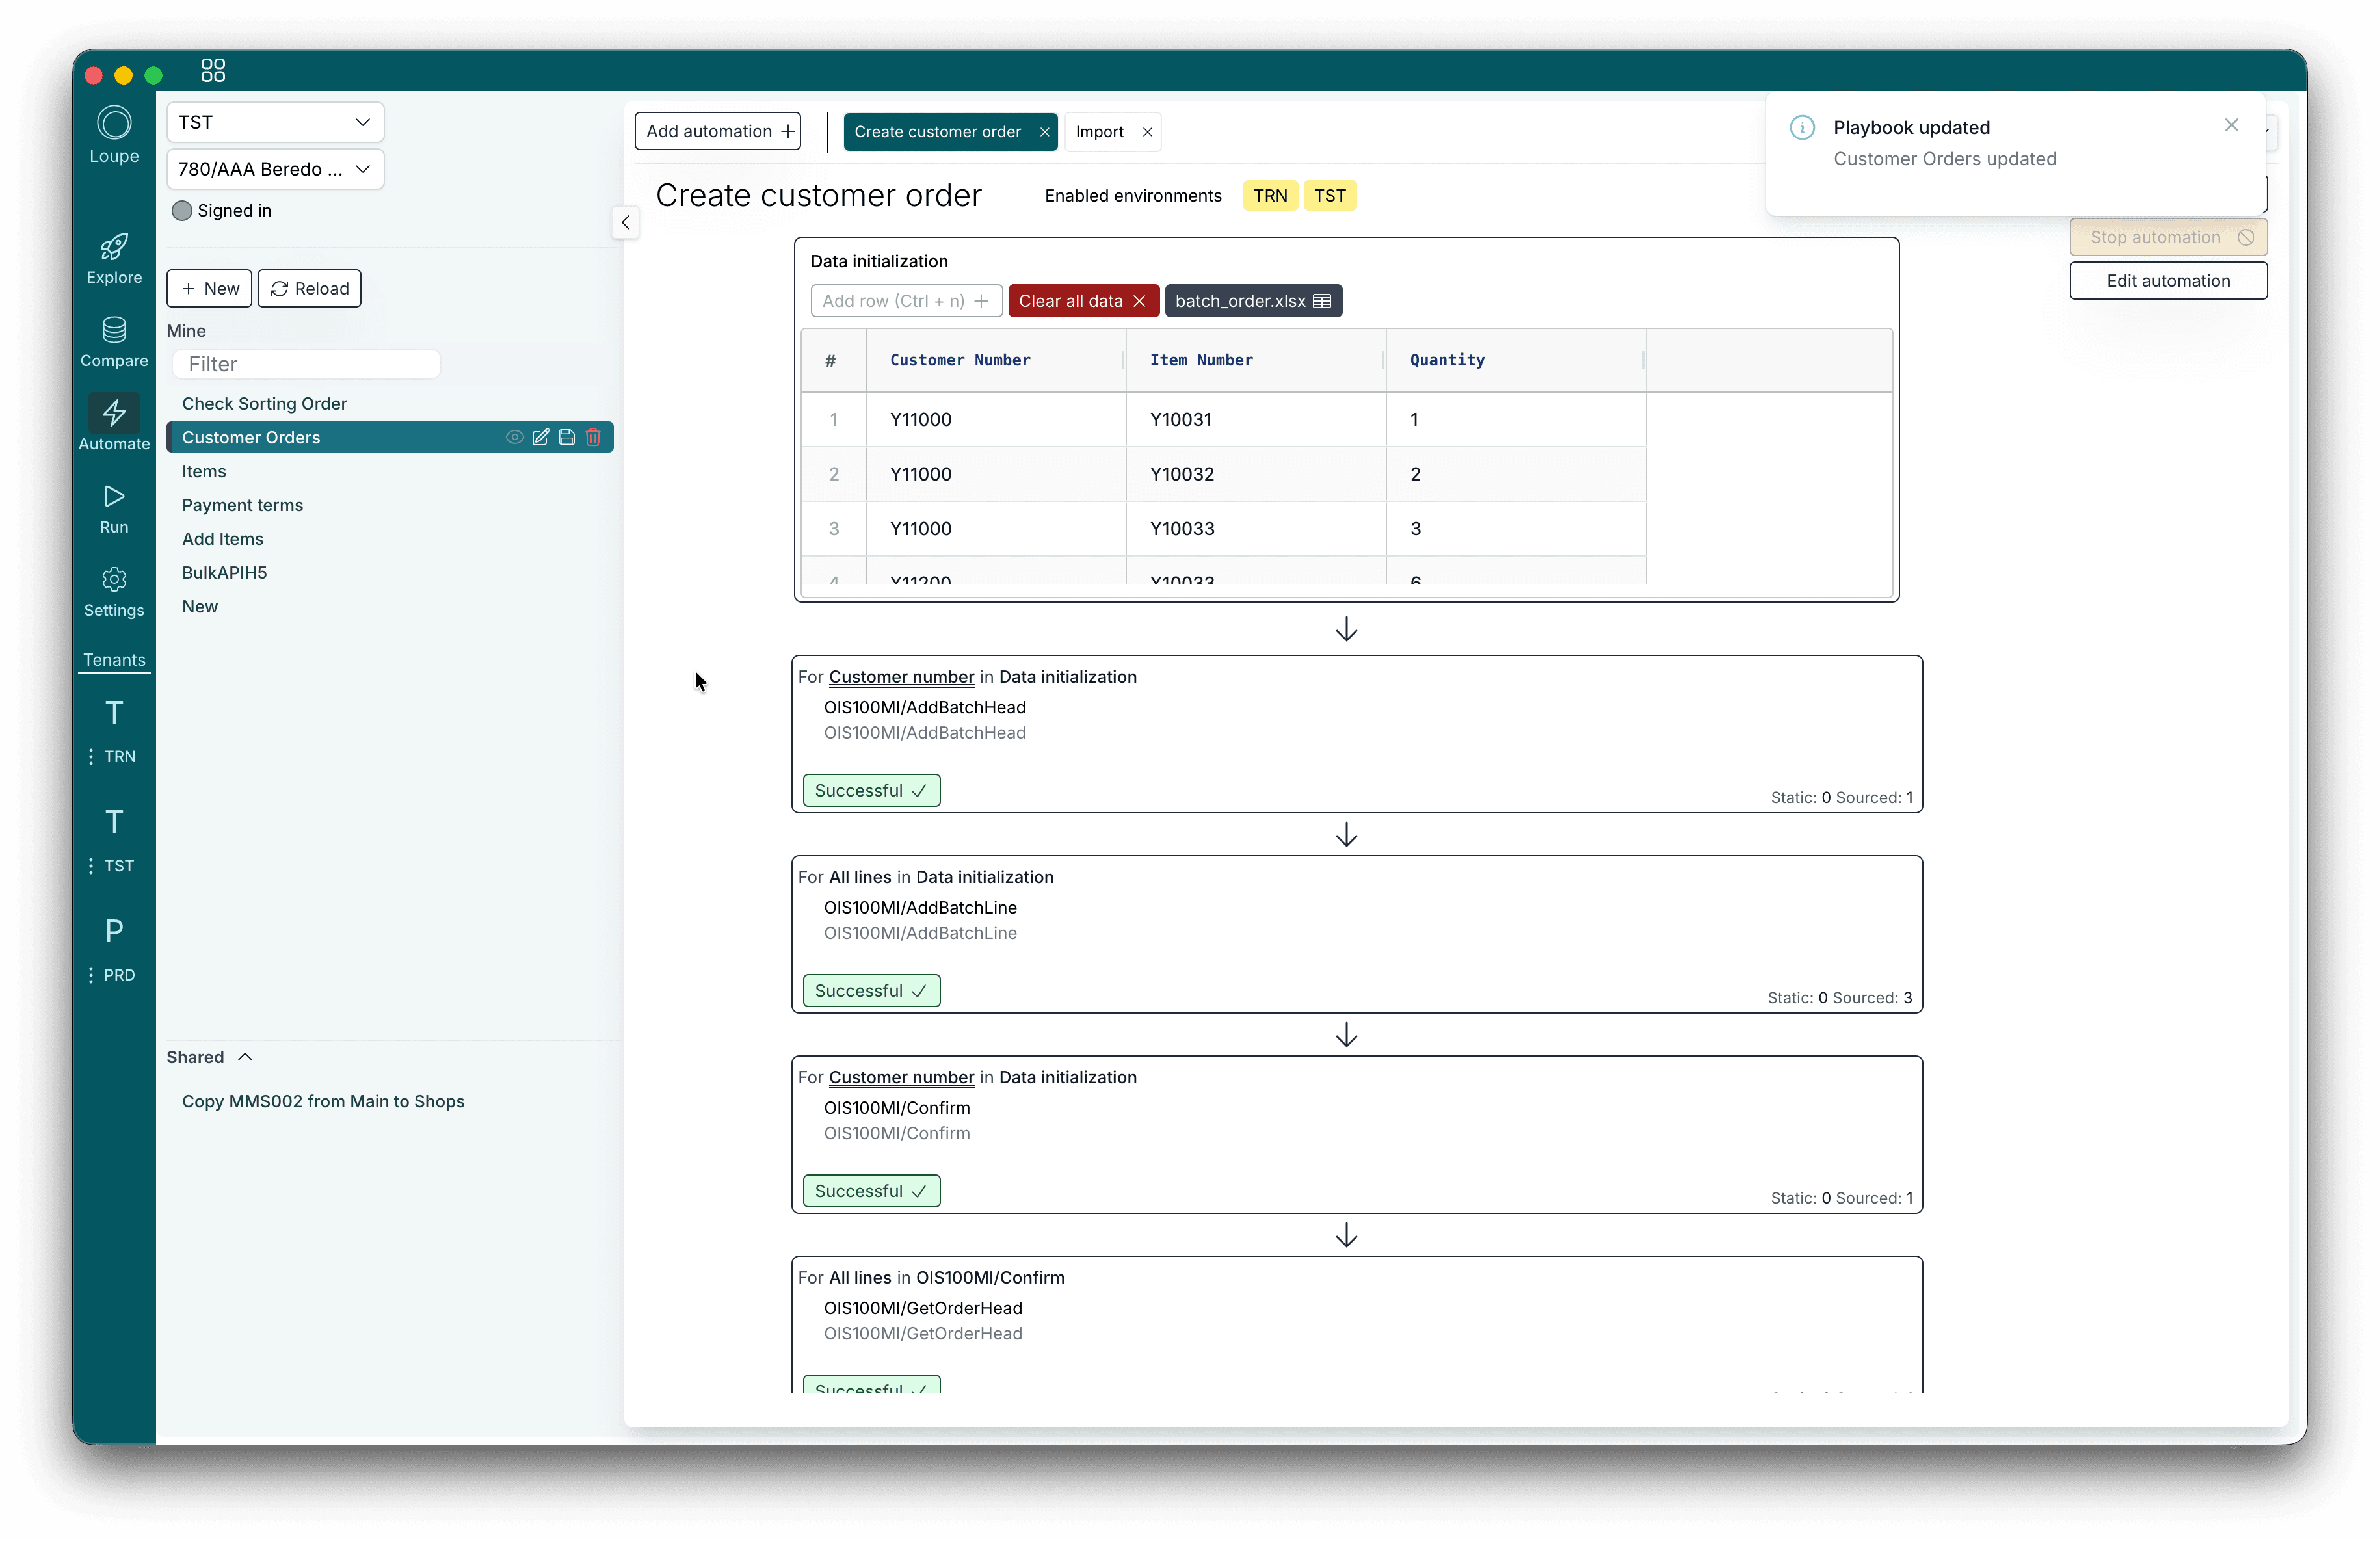This screenshot has height=1541, width=2380.
Task: Open the TST environment dropdown
Action: click(275, 122)
